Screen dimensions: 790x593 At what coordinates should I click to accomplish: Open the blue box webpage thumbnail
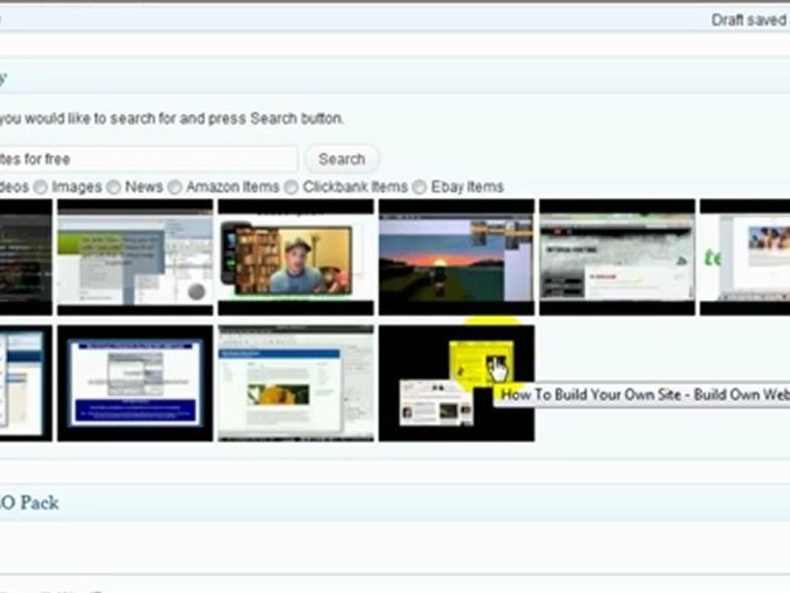pyautogui.click(x=135, y=383)
